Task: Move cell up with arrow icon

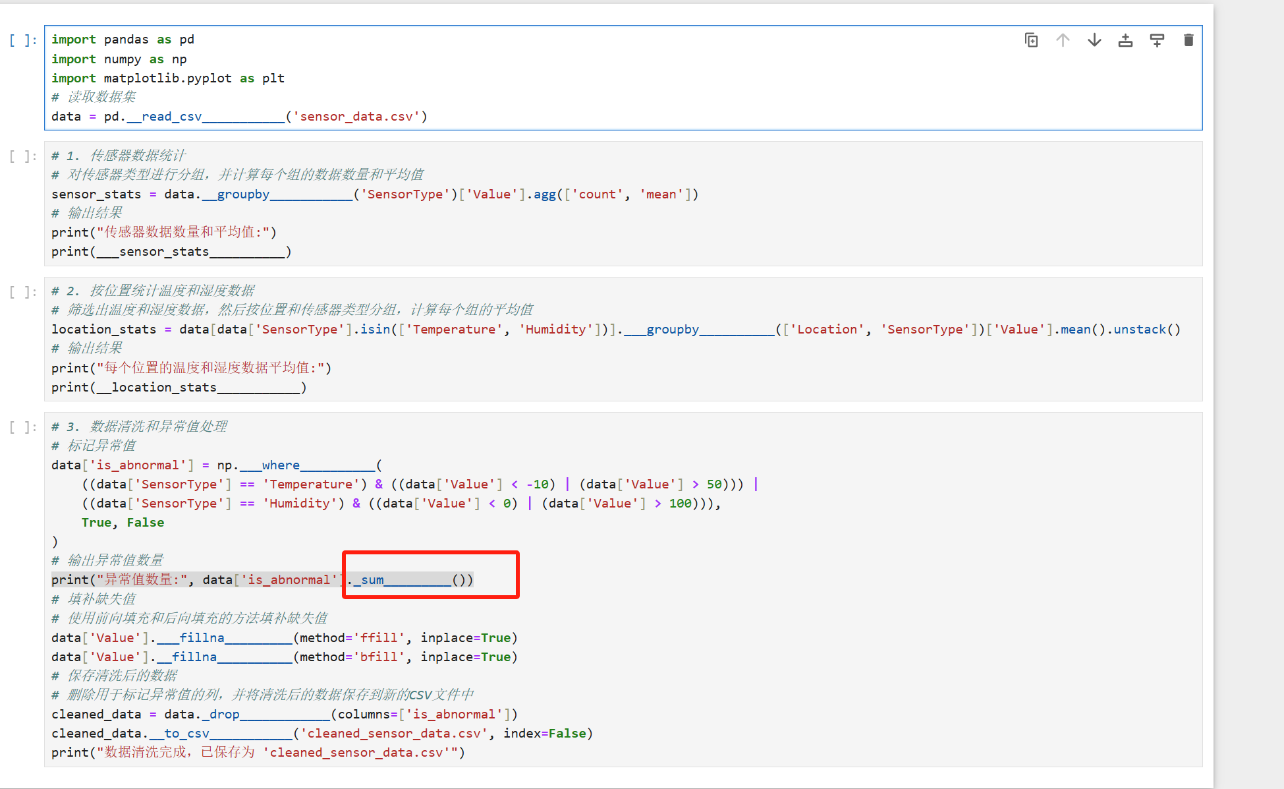Action: (x=1063, y=40)
